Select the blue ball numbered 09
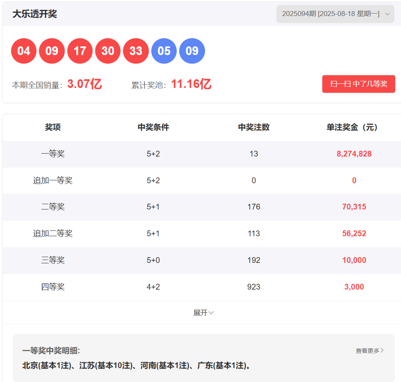 pos(192,51)
